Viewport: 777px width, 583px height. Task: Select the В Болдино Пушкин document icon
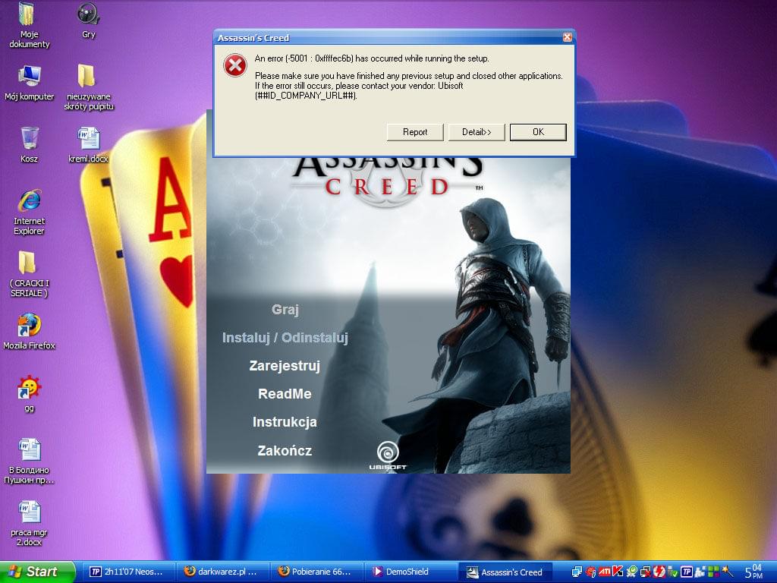(29, 461)
